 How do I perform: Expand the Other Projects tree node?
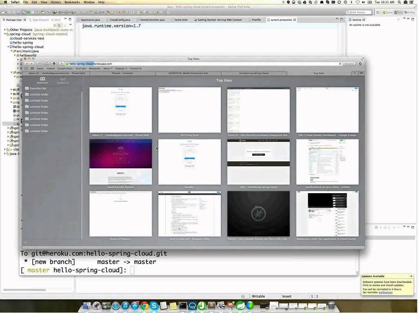(5, 30)
